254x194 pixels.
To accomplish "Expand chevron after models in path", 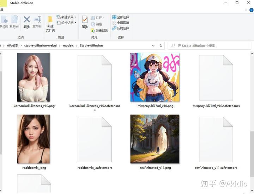I will [77, 46].
